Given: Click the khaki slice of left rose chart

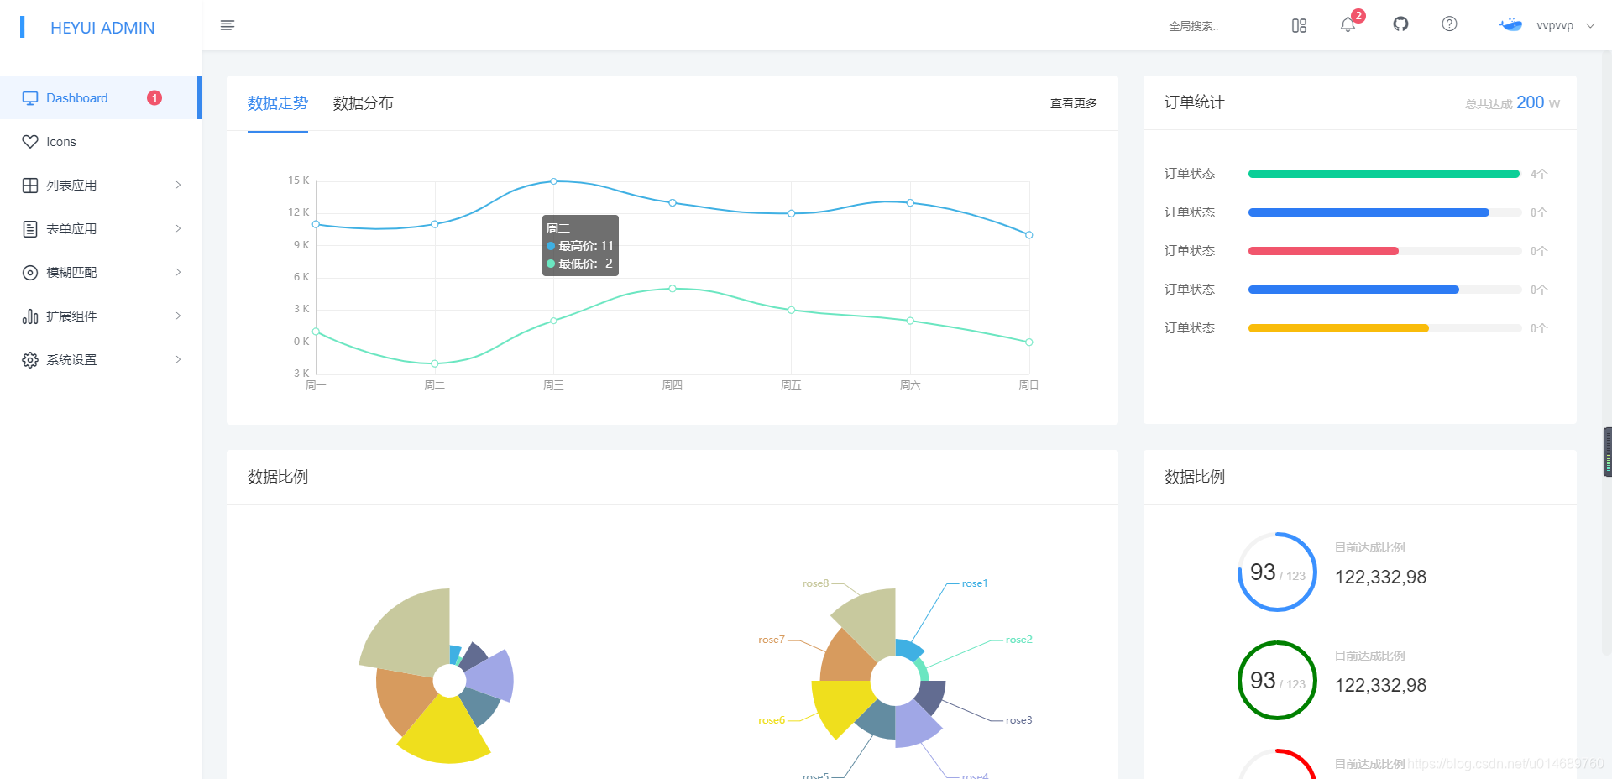Looking at the screenshot, I should click(x=411, y=634).
